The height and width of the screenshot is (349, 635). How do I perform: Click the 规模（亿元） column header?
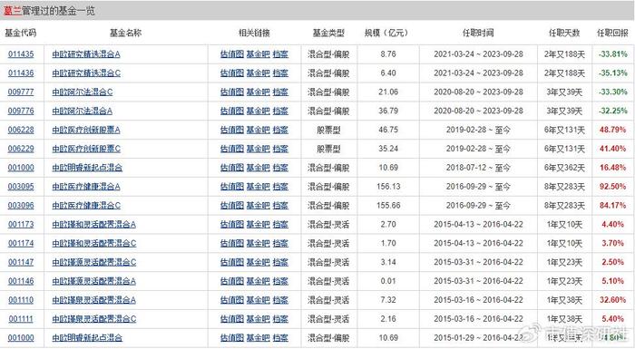coord(386,33)
